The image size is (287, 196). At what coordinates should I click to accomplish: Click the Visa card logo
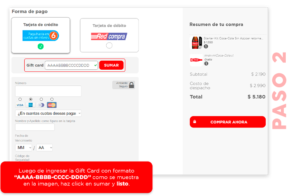20,105
